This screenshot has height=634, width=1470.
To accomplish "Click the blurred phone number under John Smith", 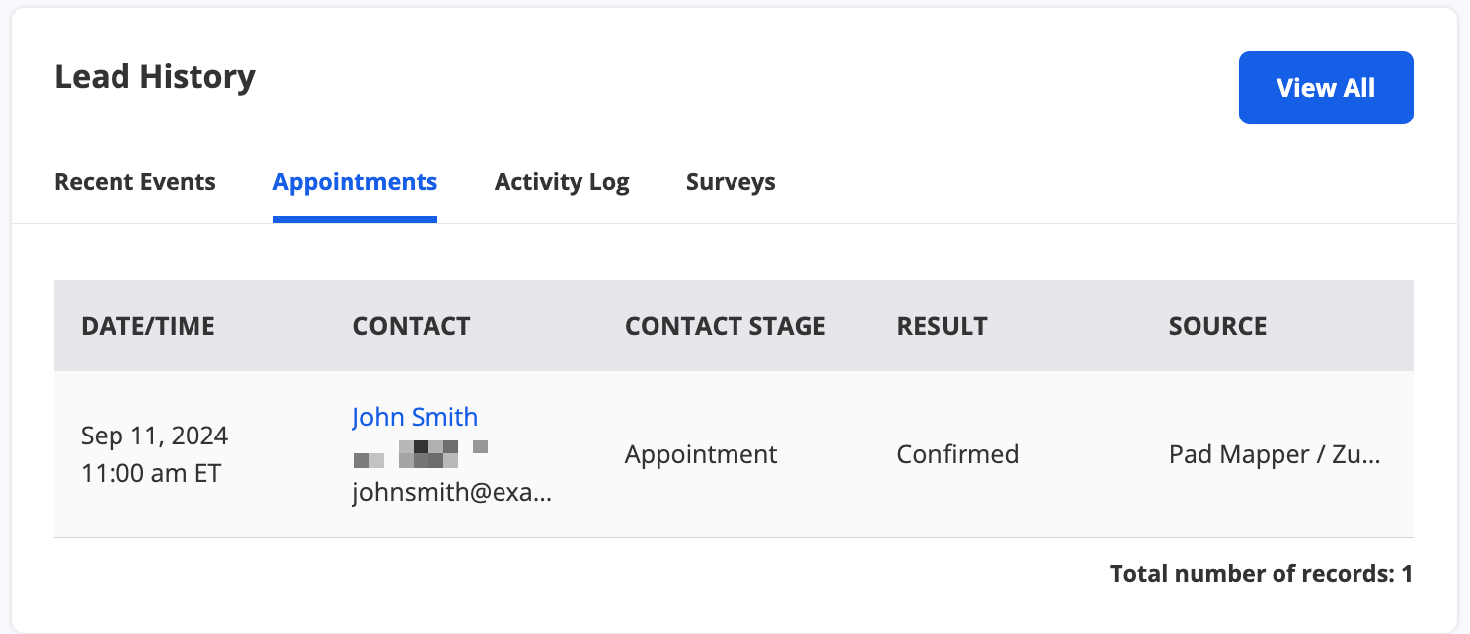I will [x=422, y=454].
